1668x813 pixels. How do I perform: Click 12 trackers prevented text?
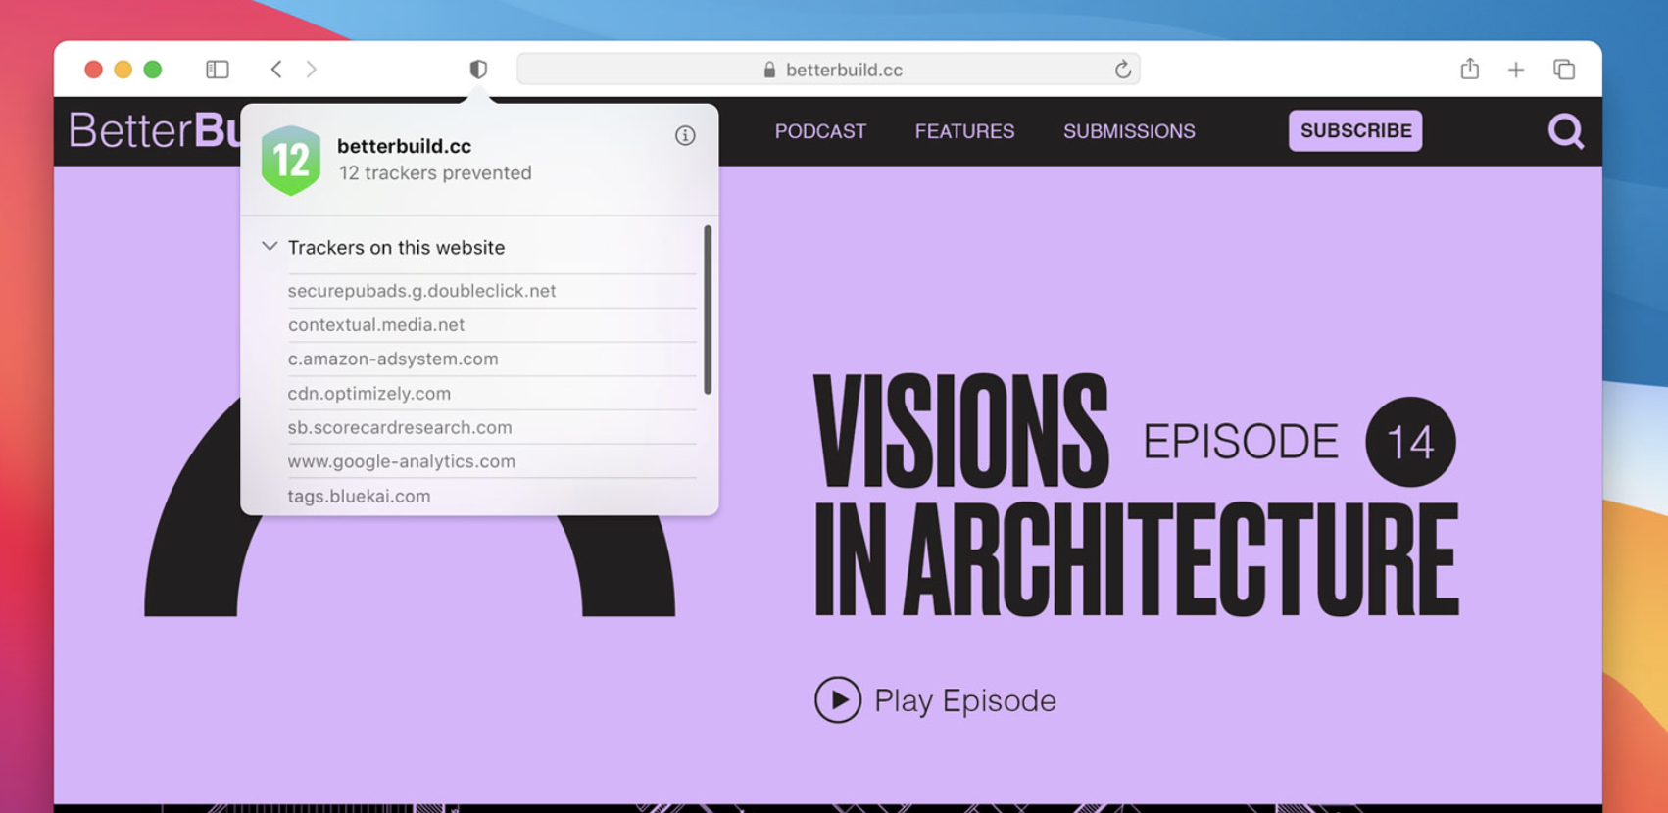[x=435, y=173]
